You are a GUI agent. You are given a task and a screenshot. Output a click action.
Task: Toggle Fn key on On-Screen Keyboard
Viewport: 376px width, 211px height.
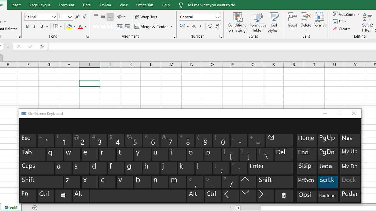coord(28,196)
